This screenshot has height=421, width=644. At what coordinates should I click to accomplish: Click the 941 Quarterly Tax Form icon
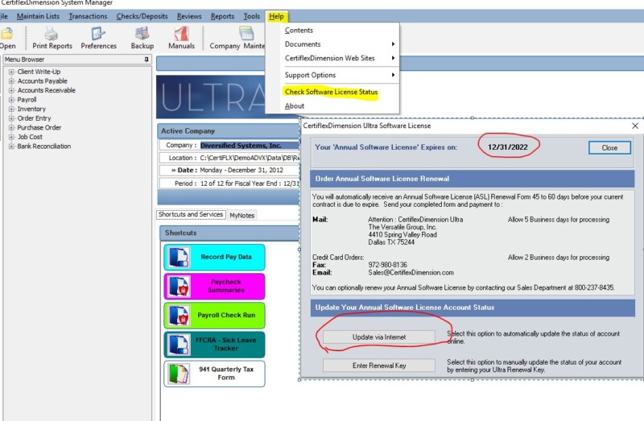point(179,374)
